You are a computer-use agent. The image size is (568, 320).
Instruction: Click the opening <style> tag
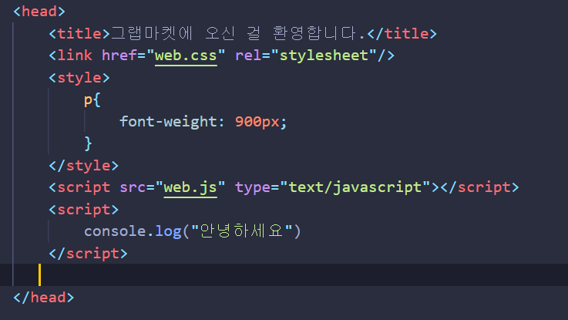(x=79, y=78)
